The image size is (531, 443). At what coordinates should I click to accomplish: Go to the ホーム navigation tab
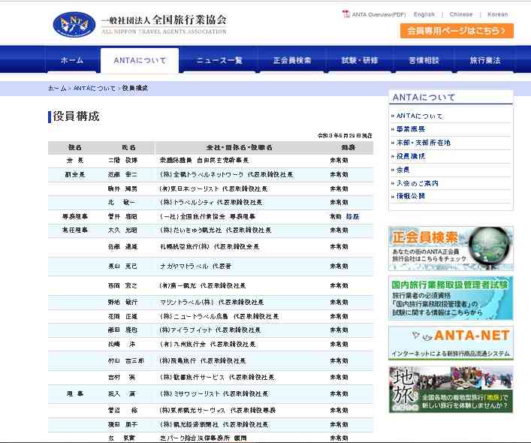(x=72, y=60)
